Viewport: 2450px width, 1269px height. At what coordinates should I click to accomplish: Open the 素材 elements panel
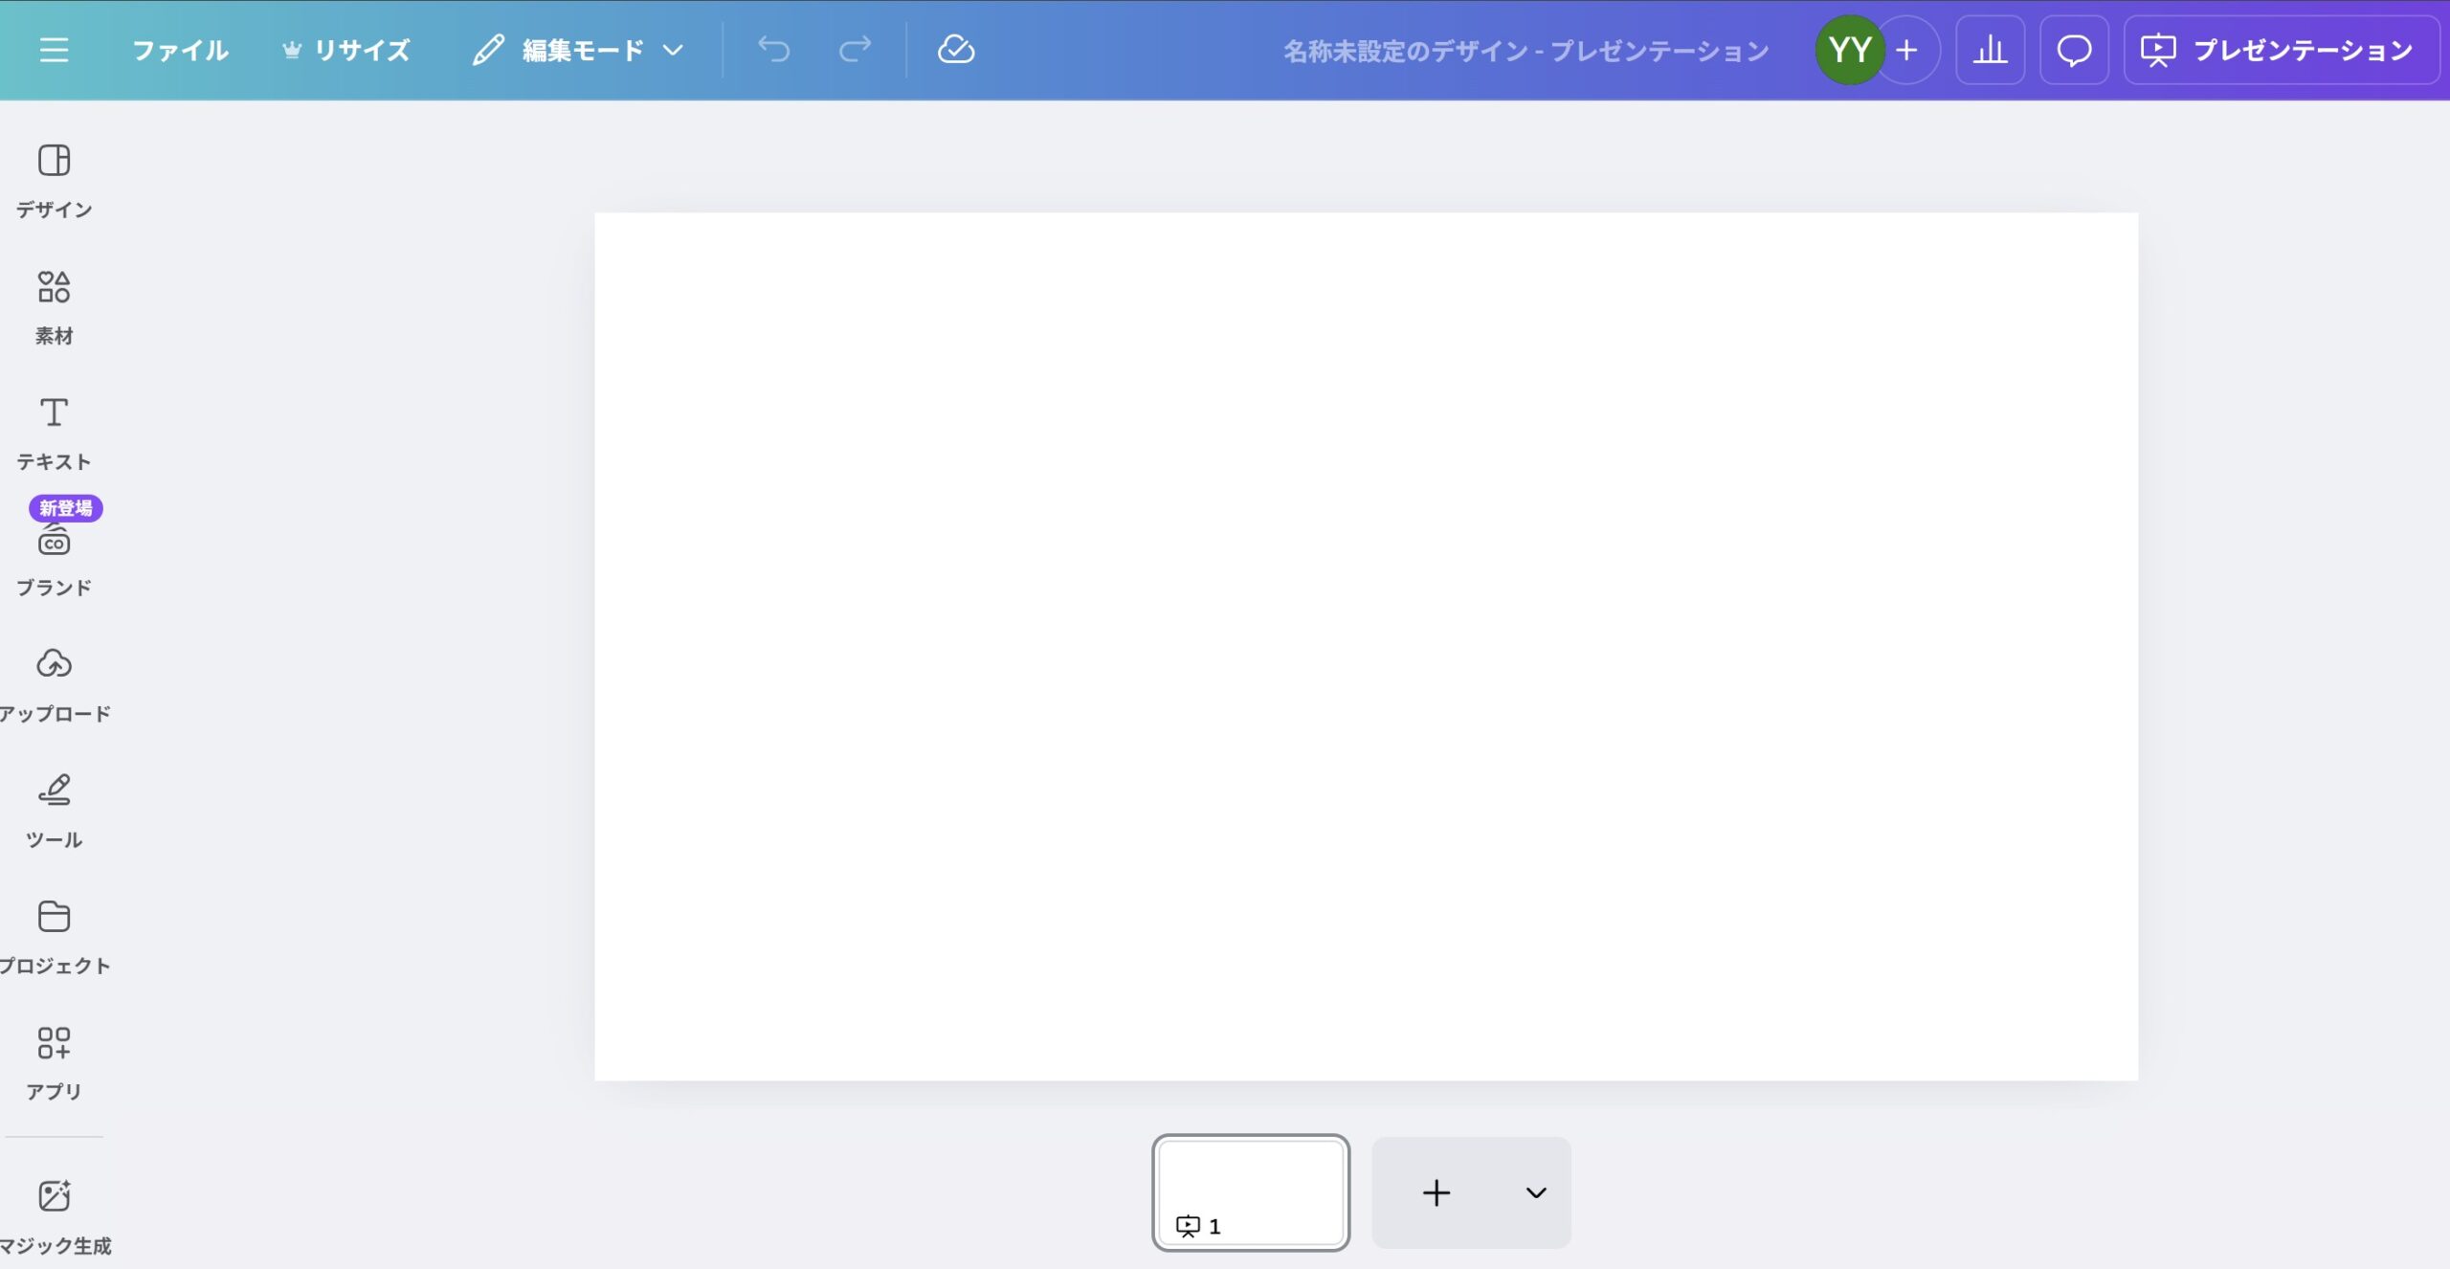54,306
